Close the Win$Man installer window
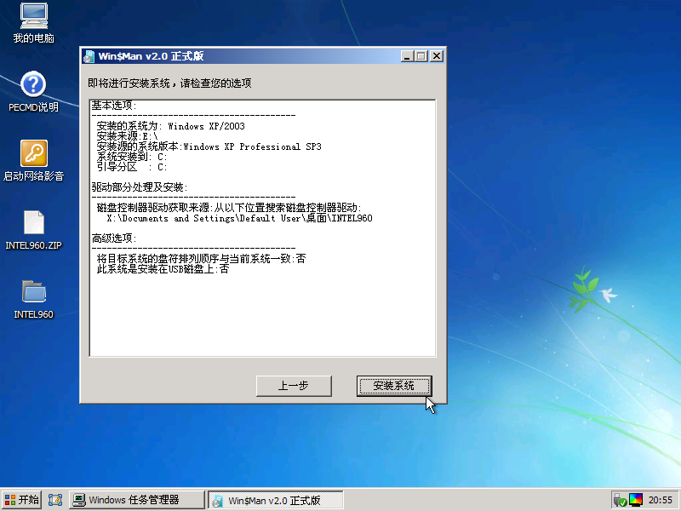This screenshot has width=681, height=511. click(x=436, y=56)
